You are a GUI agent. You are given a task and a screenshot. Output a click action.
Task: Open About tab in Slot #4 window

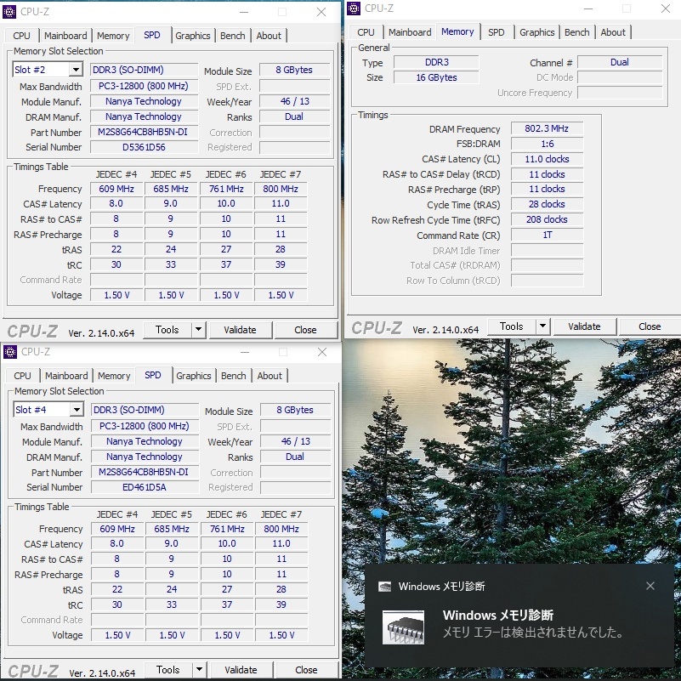[x=270, y=376]
